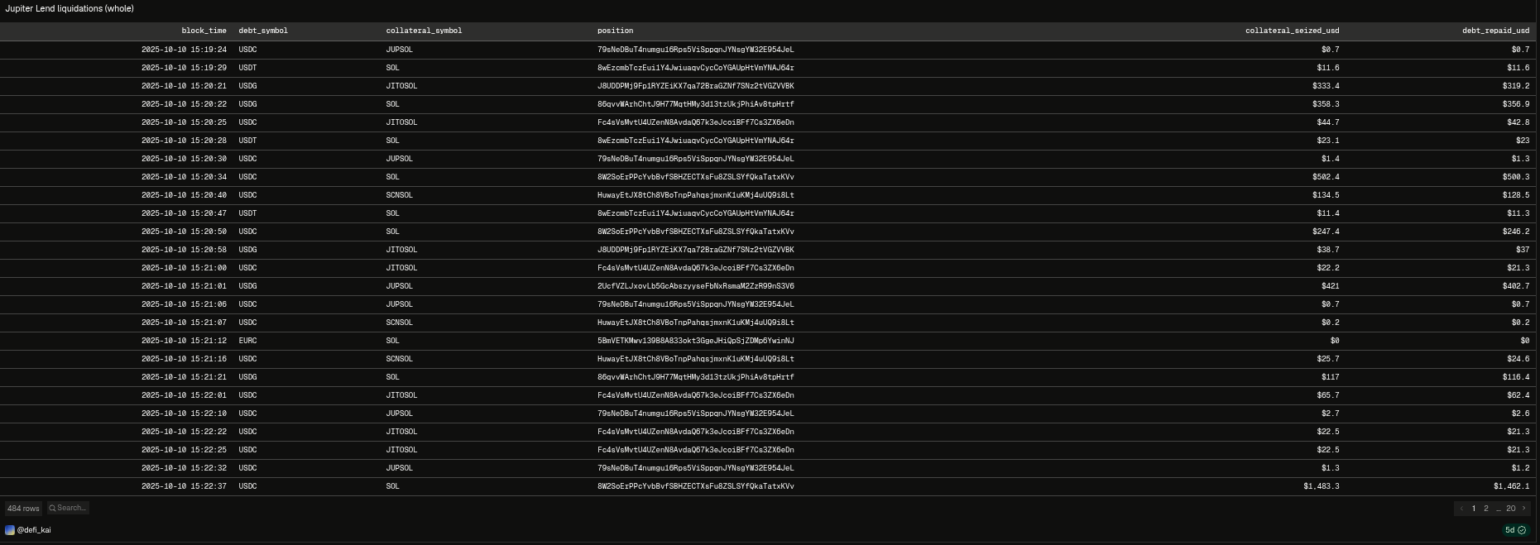Click position 2UcfVZLJxovLb5GcAbszyyseFbNxRsmaM2ZzR99nS3V6

[x=696, y=286]
